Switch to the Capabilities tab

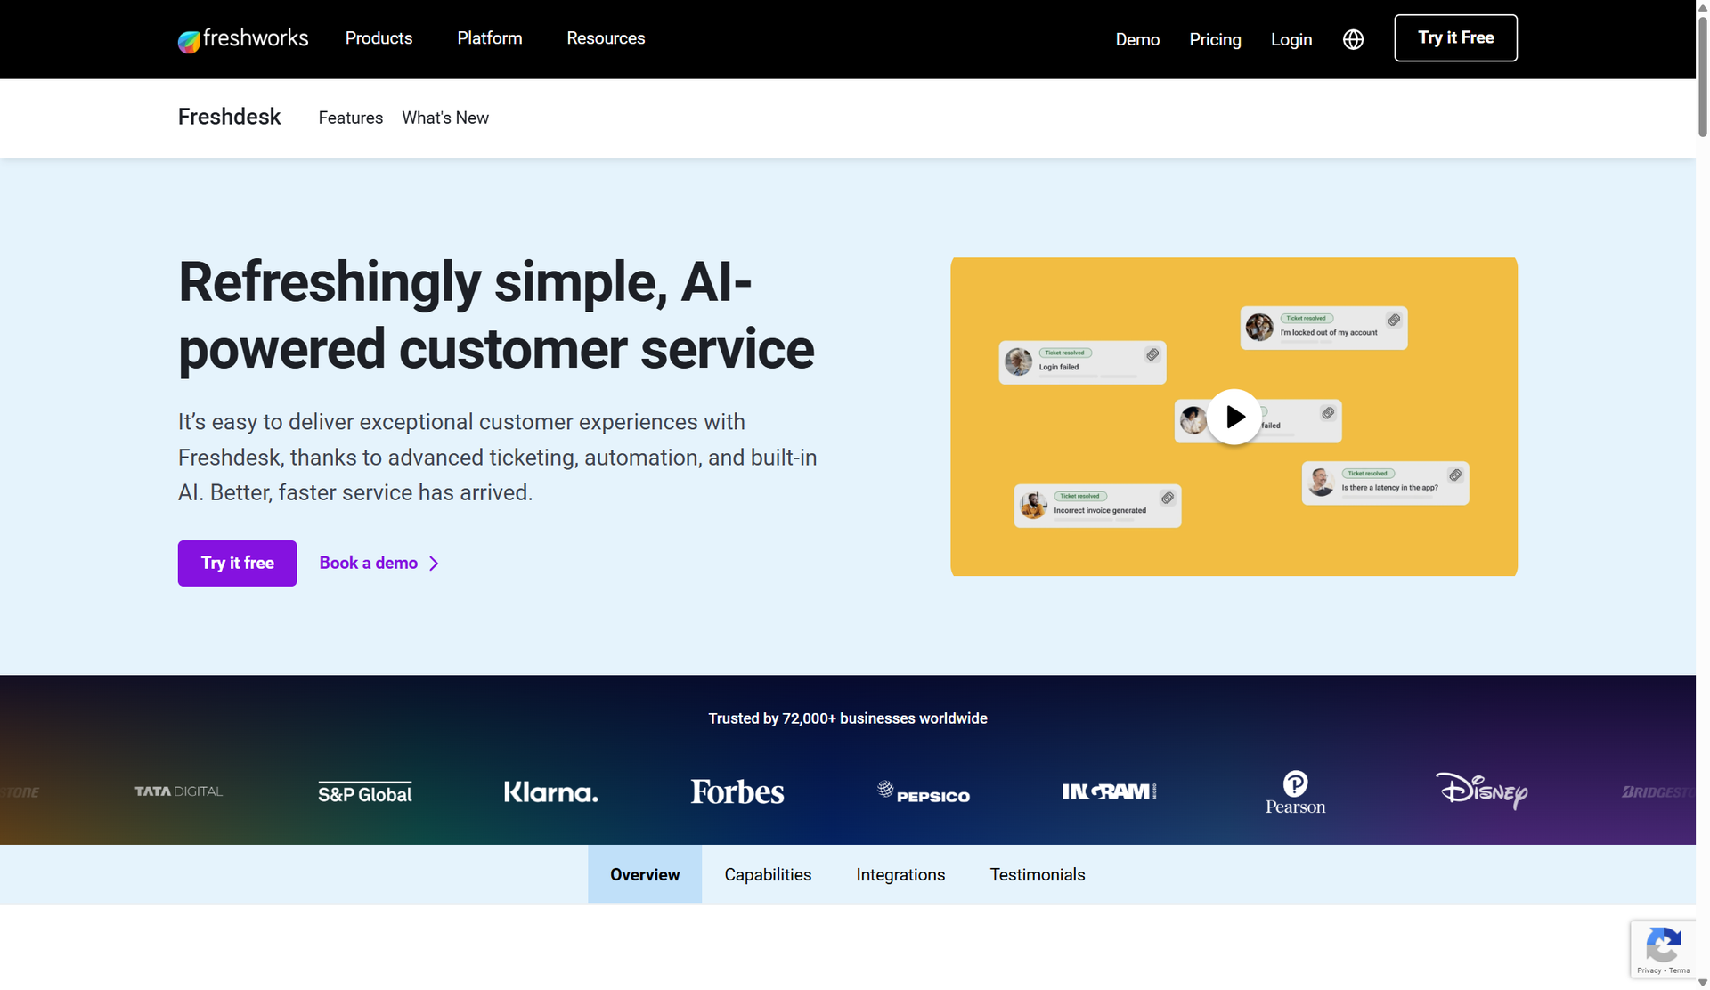[768, 874]
